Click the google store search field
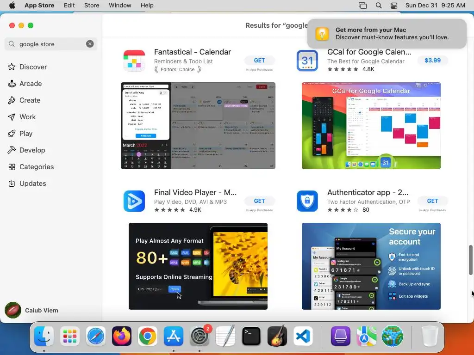The width and height of the screenshot is (474, 355). click(x=51, y=44)
